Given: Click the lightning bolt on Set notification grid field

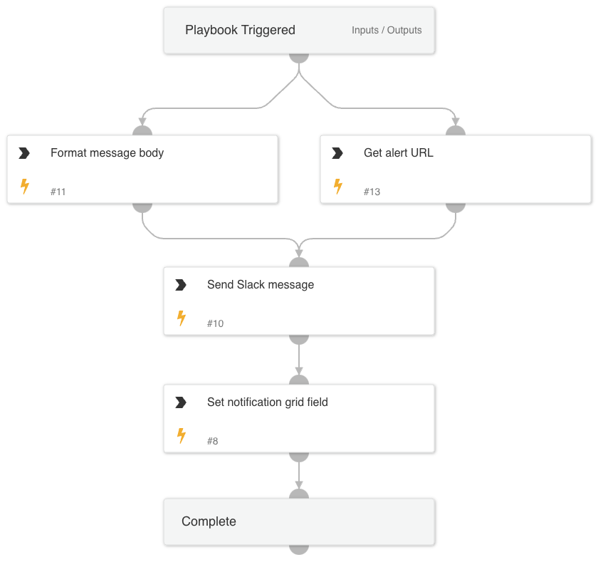Looking at the screenshot, I should coord(181,436).
